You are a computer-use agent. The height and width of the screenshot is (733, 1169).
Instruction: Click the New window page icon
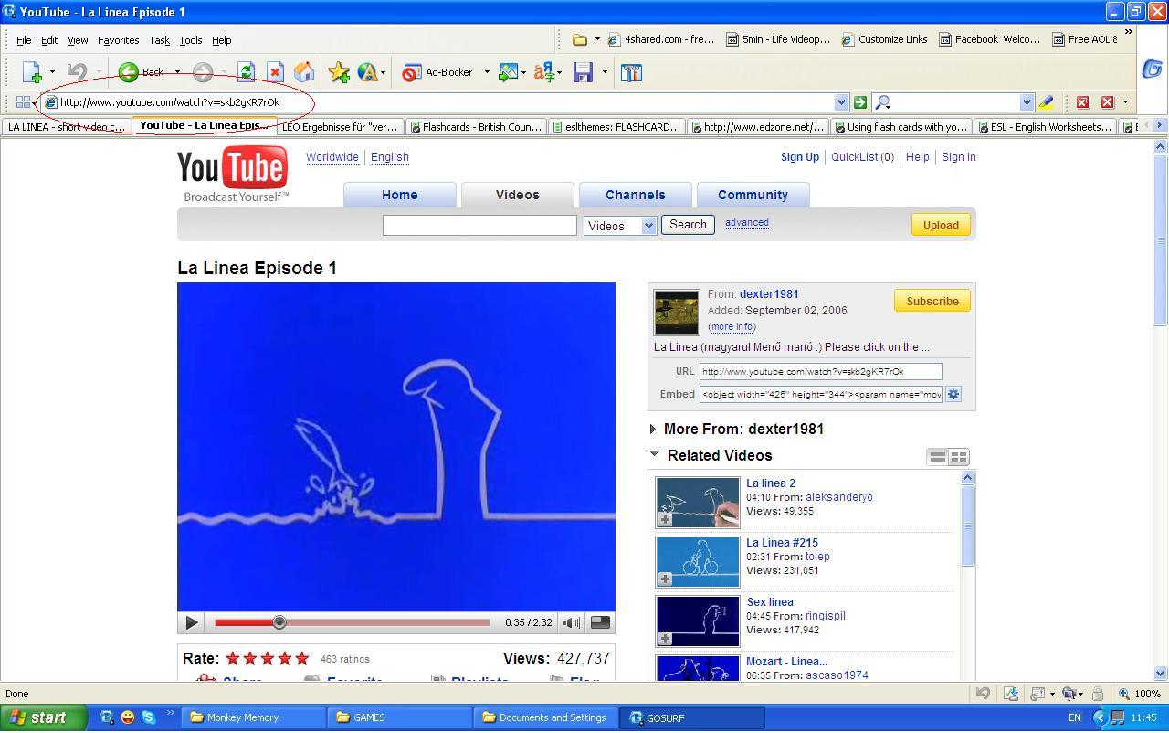tap(31, 72)
